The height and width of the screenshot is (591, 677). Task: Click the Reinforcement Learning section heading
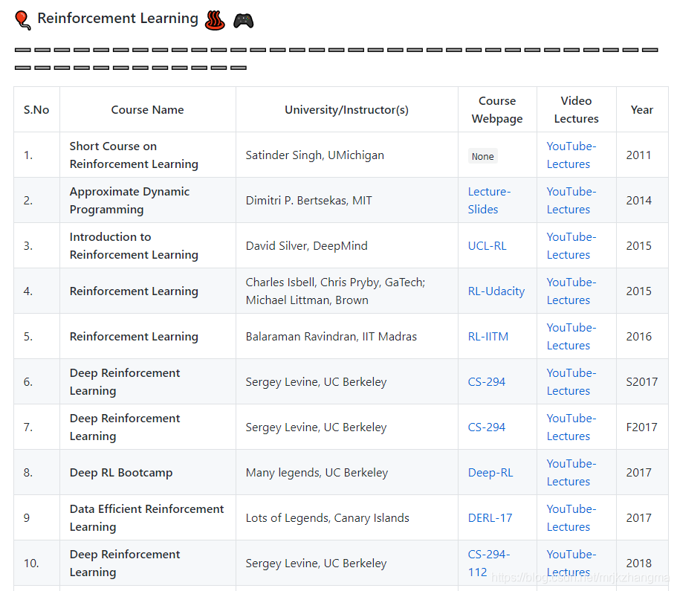pos(117,19)
